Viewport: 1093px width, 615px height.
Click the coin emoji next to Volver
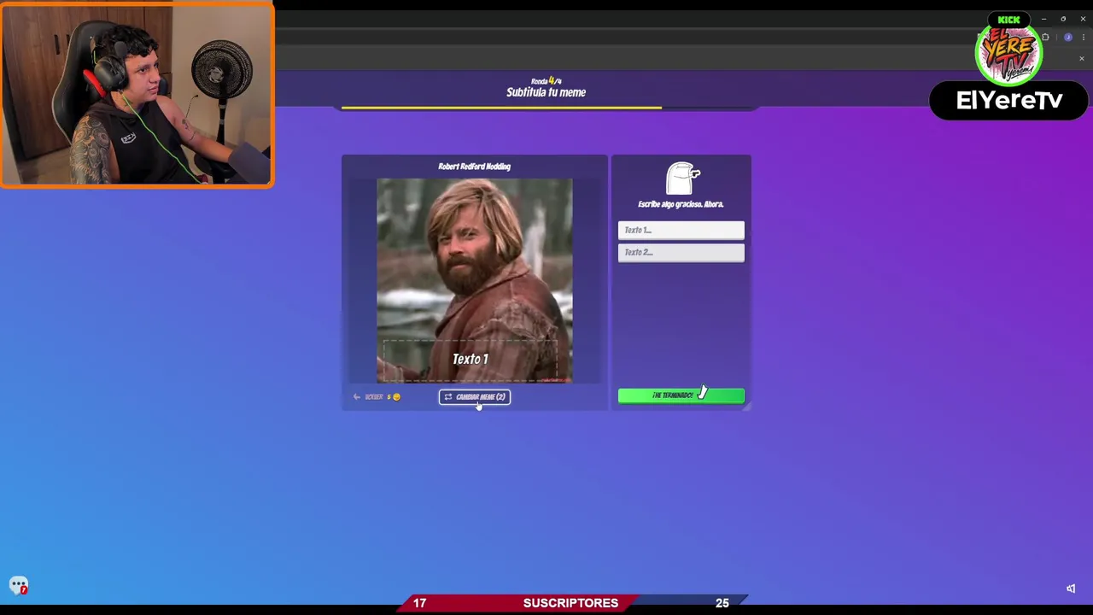click(x=396, y=397)
